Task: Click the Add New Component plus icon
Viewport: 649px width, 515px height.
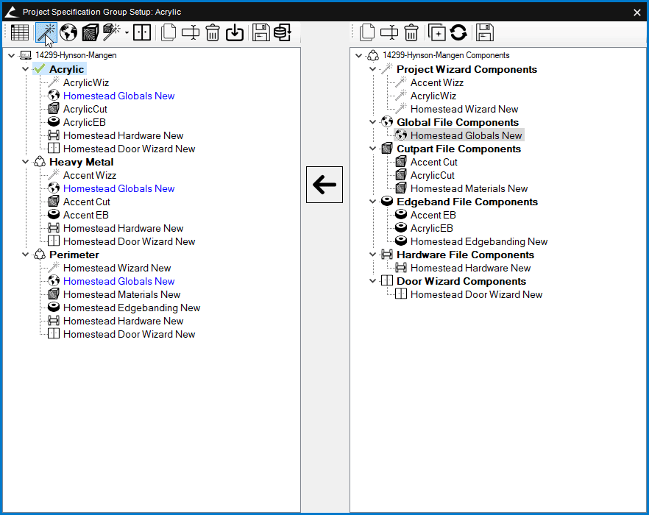Action: click(x=437, y=32)
